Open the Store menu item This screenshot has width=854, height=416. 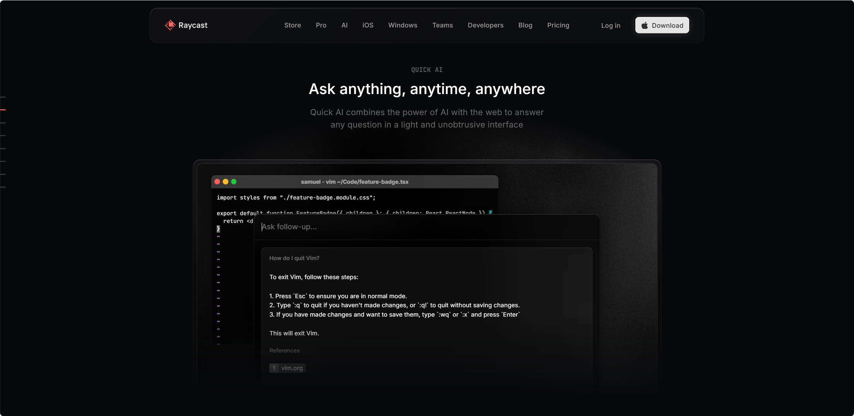[292, 25]
